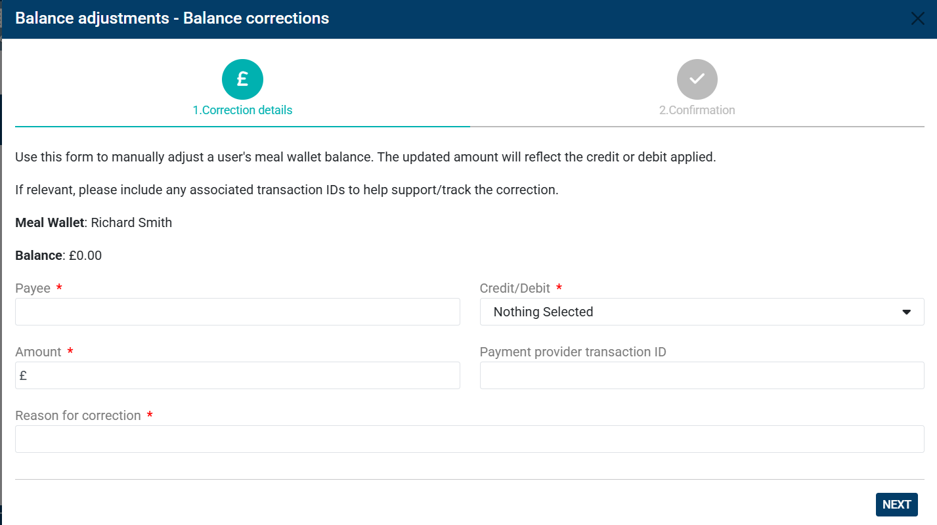Click the pound sign step icon

pos(242,79)
